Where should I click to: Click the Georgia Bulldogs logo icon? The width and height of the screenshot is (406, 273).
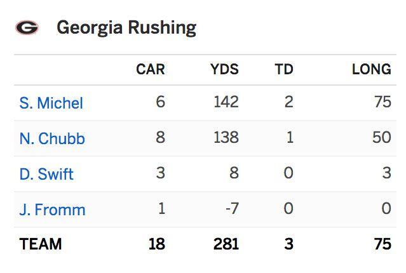coord(27,28)
